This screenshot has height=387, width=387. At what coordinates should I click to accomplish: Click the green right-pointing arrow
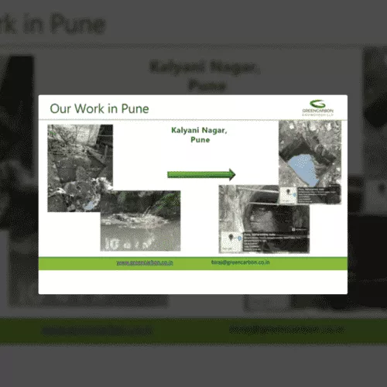(x=201, y=175)
